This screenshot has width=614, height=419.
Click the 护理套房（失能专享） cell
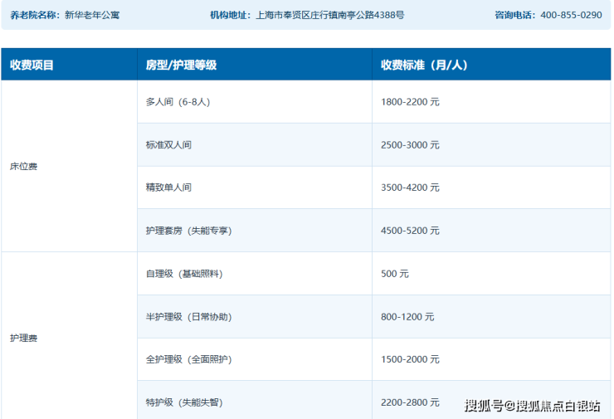pos(255,231)
